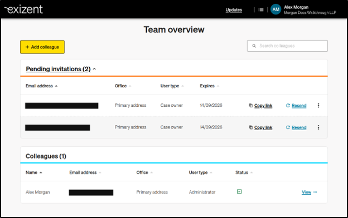Focus the Search colleagues field
Screen dimensions: 348x218
[287, 46]
